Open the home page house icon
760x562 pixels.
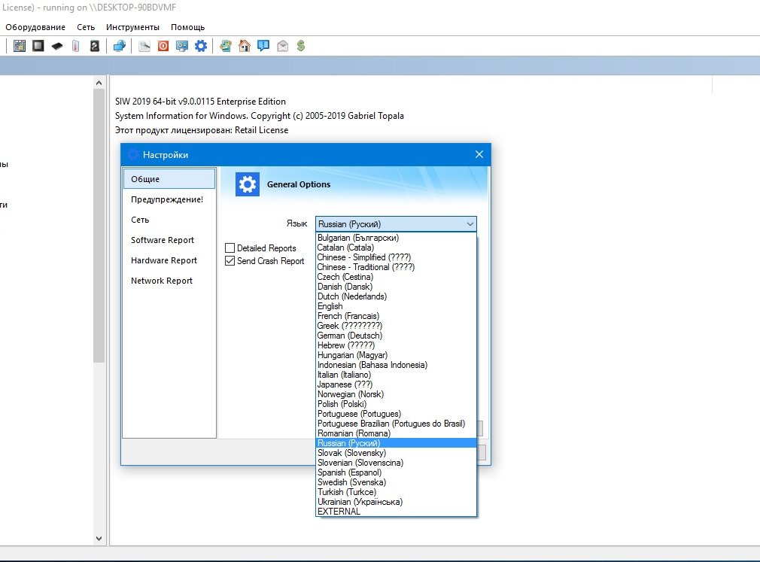[x=245, y=46]
